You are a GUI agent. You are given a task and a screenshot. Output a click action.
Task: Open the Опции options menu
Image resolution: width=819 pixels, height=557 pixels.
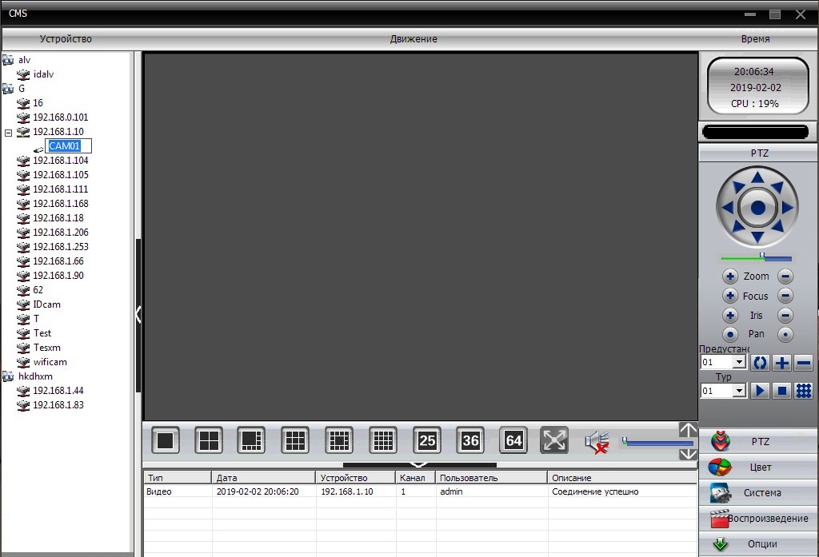point(759,544)
